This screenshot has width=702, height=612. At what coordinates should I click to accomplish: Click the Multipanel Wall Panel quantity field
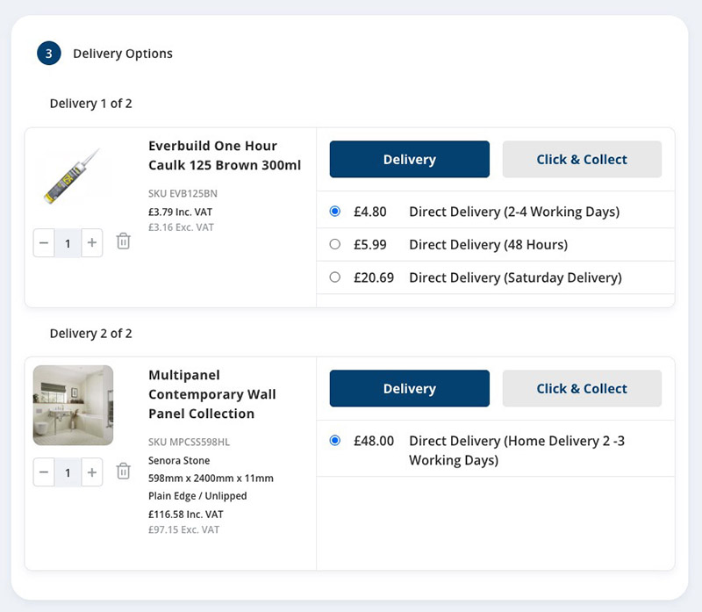coord(68,472)
